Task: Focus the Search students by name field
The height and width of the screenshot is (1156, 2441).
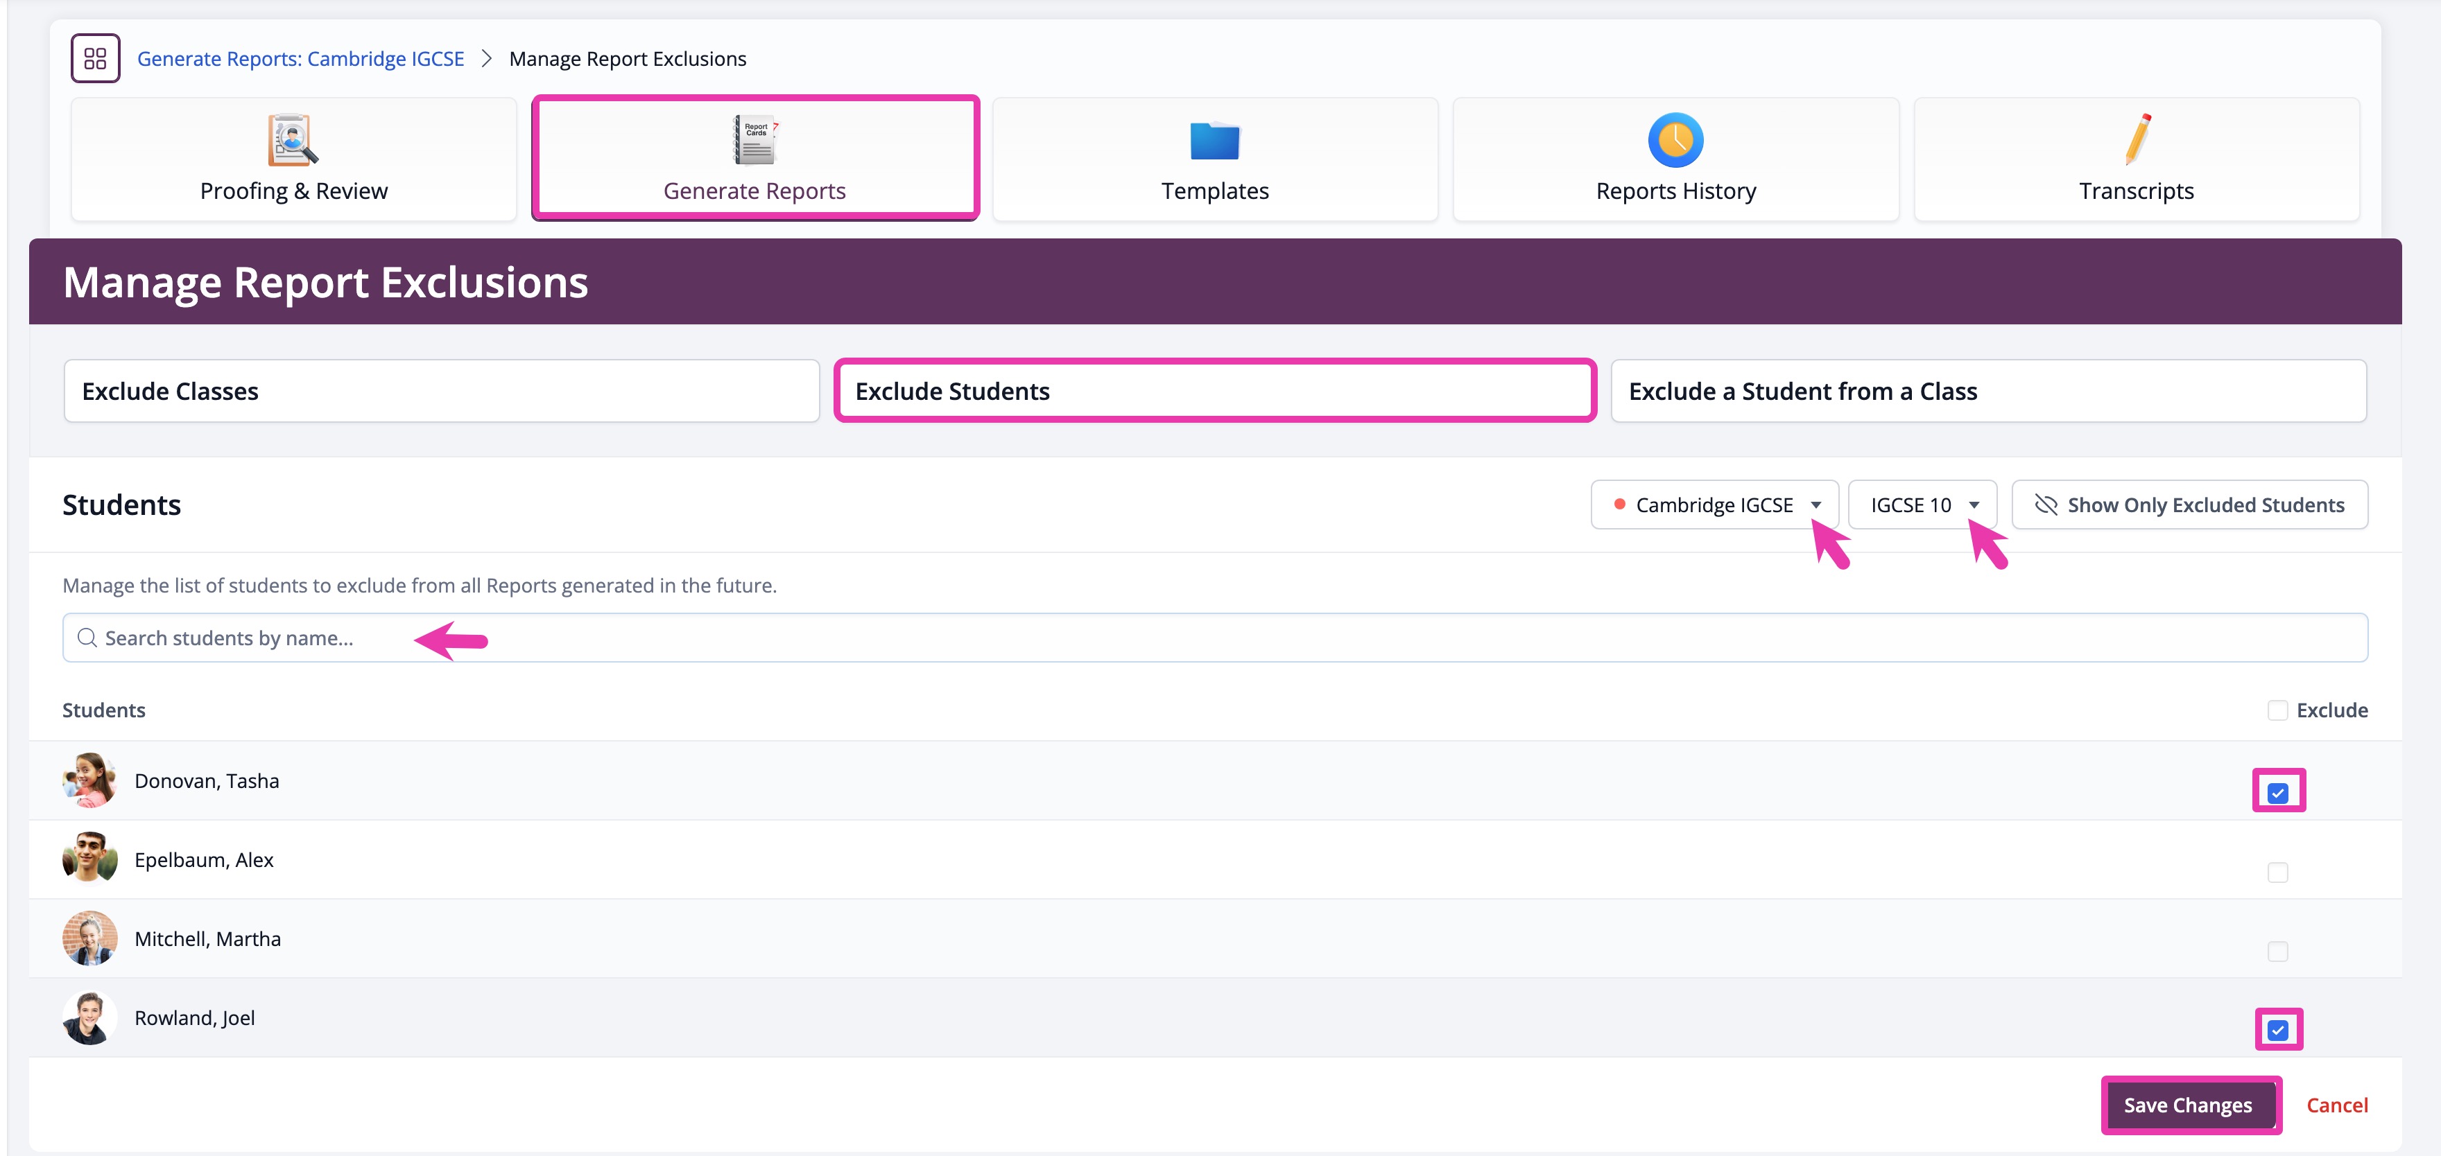Action: pyautogui.click(x=1213, y=638)
